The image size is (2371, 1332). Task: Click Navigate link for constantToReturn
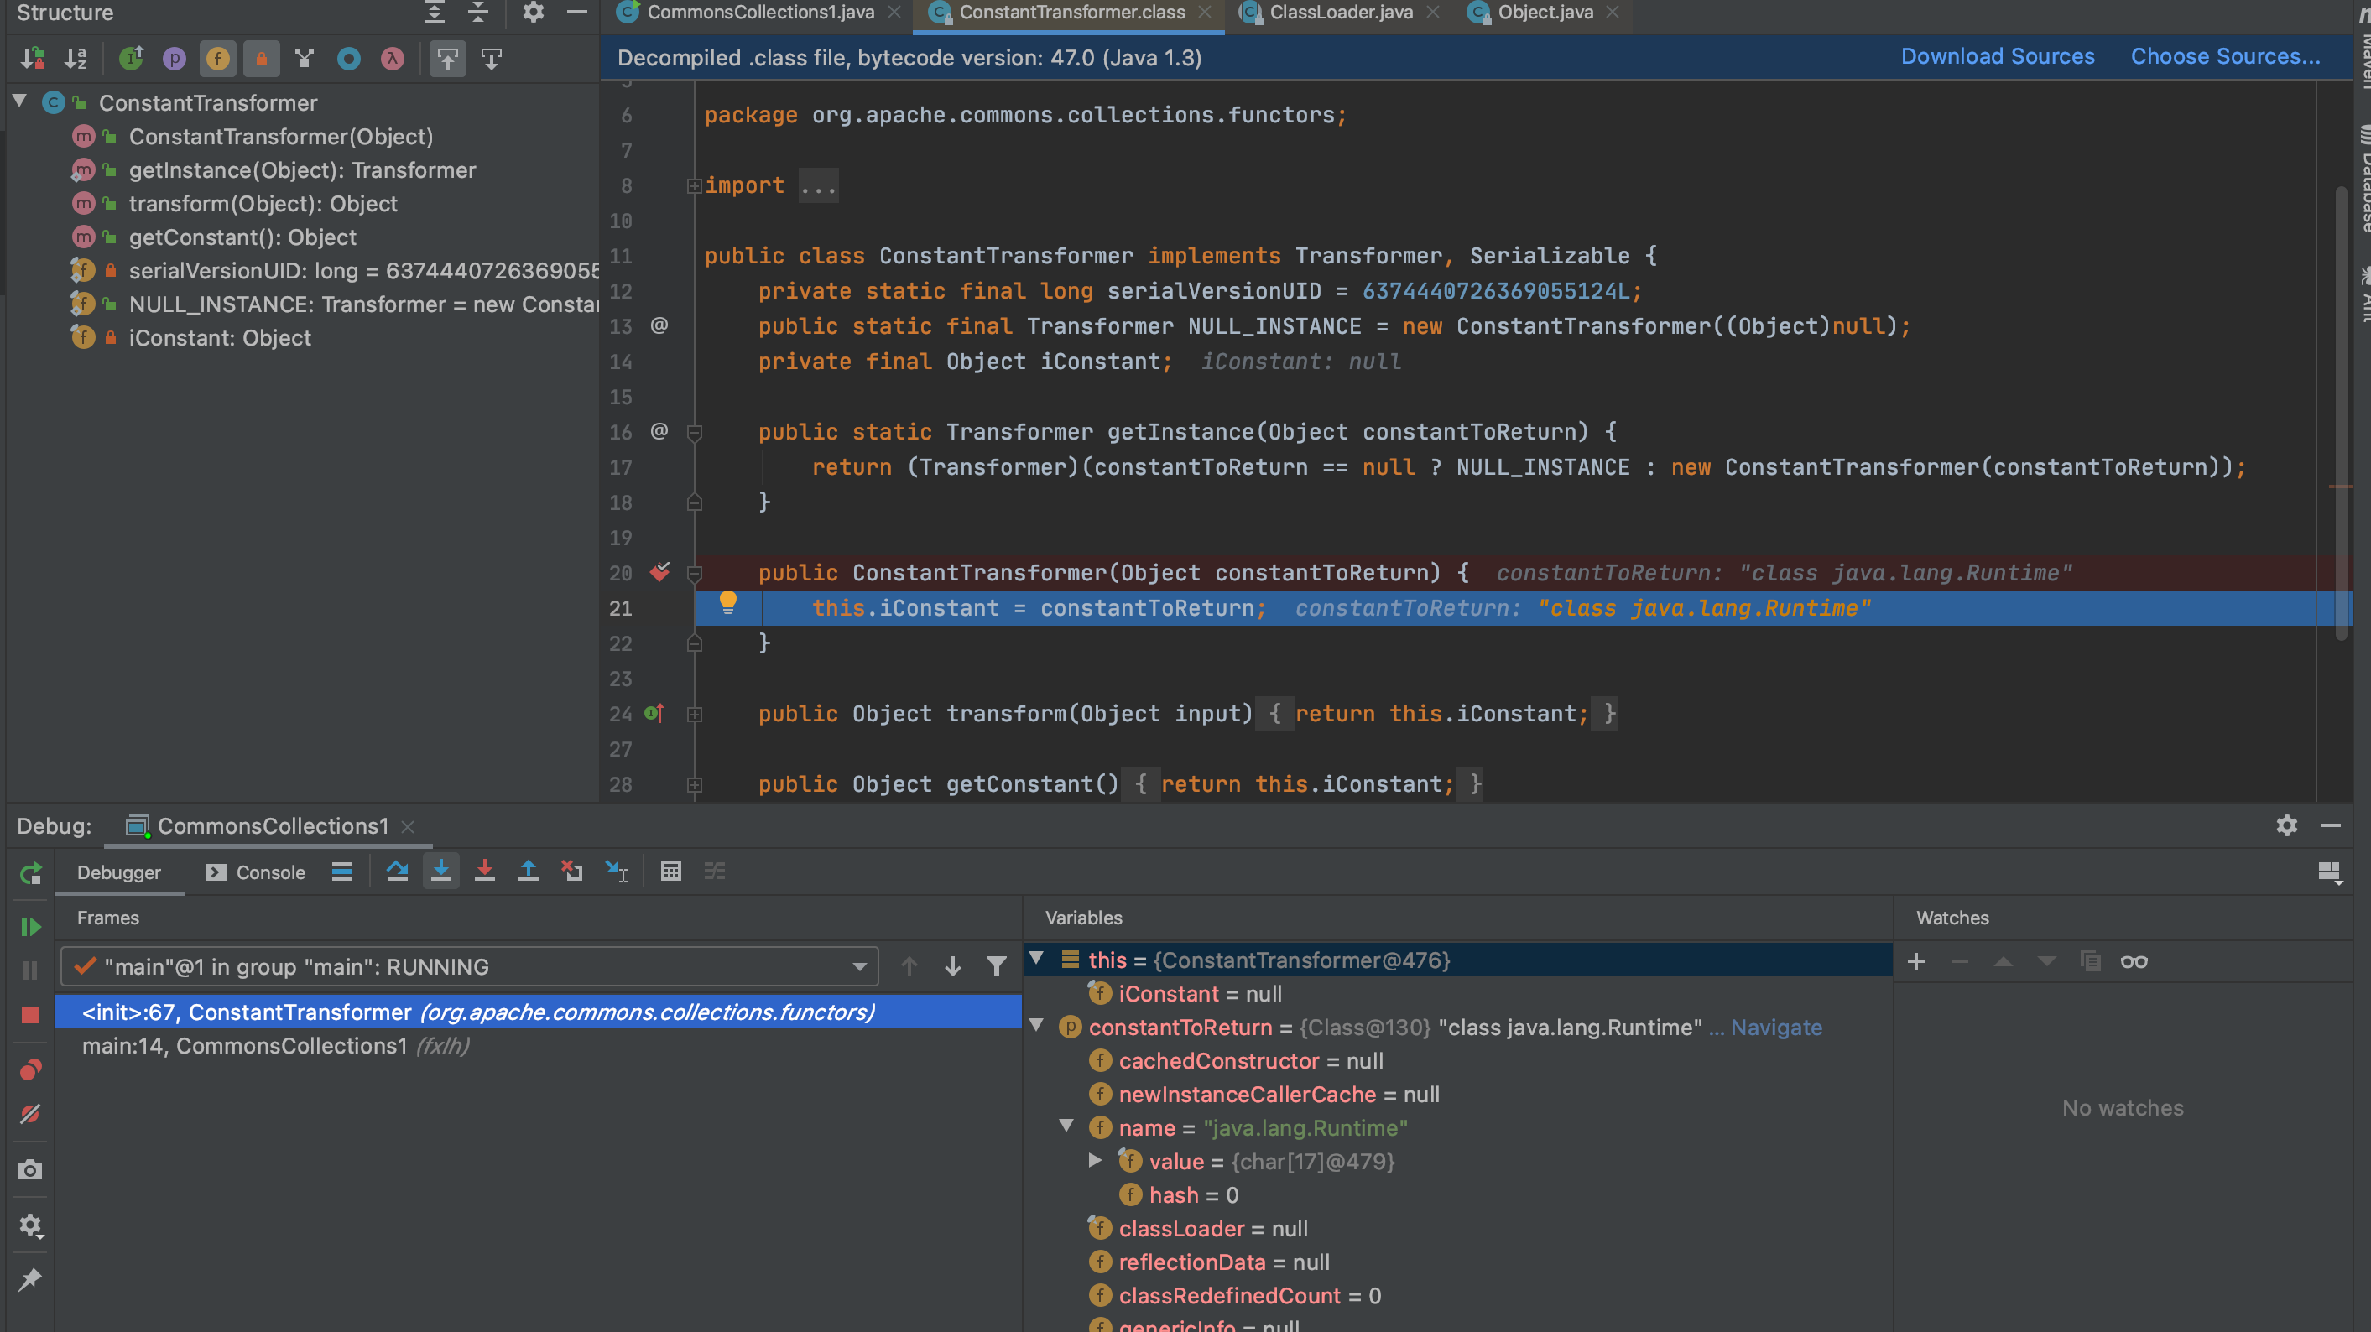pyautogui.click(x=1775, y=1028)
